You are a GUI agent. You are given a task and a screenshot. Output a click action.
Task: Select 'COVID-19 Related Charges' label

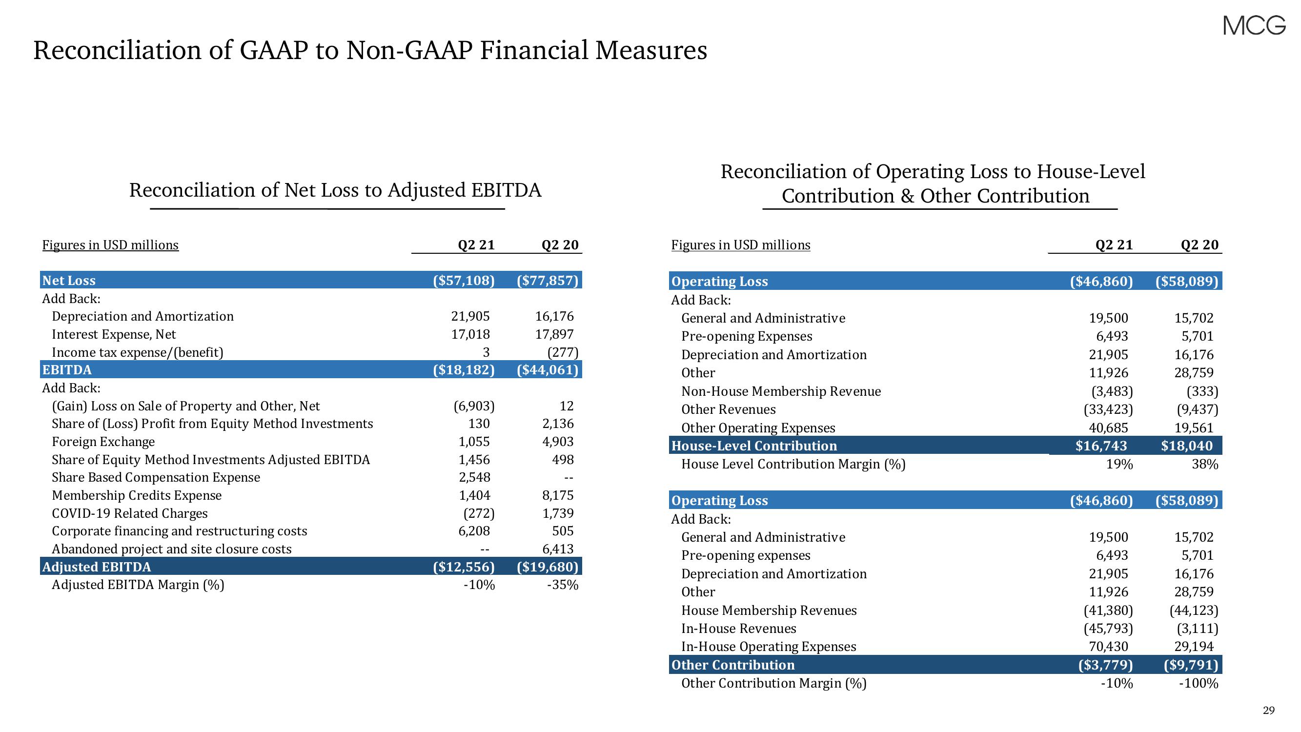tap(129, 513)
